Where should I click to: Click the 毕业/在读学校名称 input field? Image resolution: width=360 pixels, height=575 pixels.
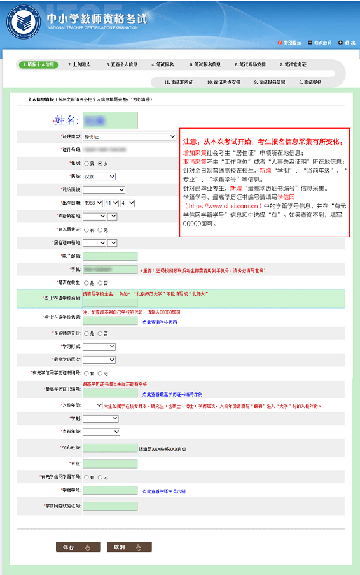pos(110,302)
